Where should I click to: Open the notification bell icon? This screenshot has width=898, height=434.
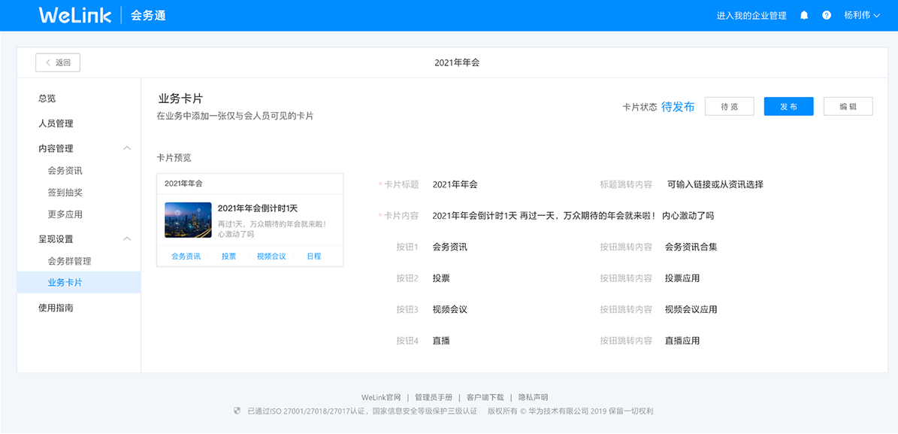click(x=803, y=14)
